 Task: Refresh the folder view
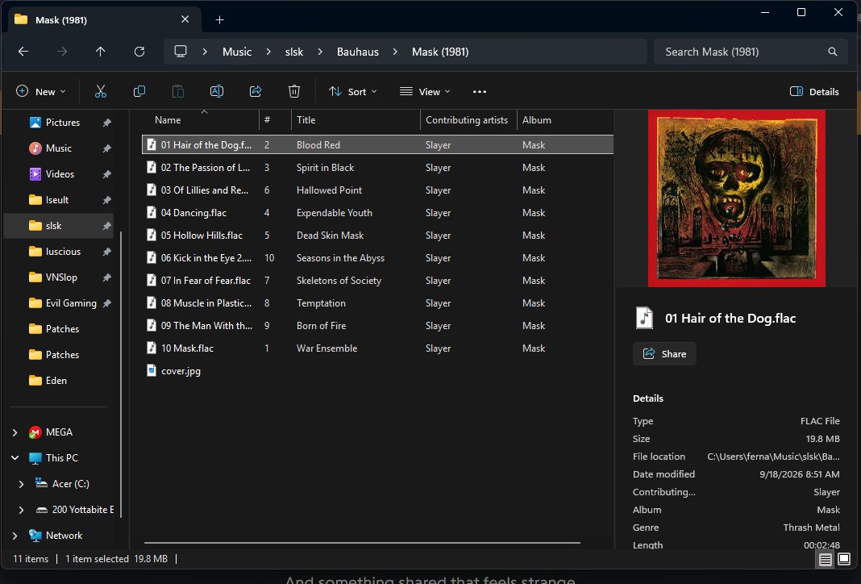[139, 52]
